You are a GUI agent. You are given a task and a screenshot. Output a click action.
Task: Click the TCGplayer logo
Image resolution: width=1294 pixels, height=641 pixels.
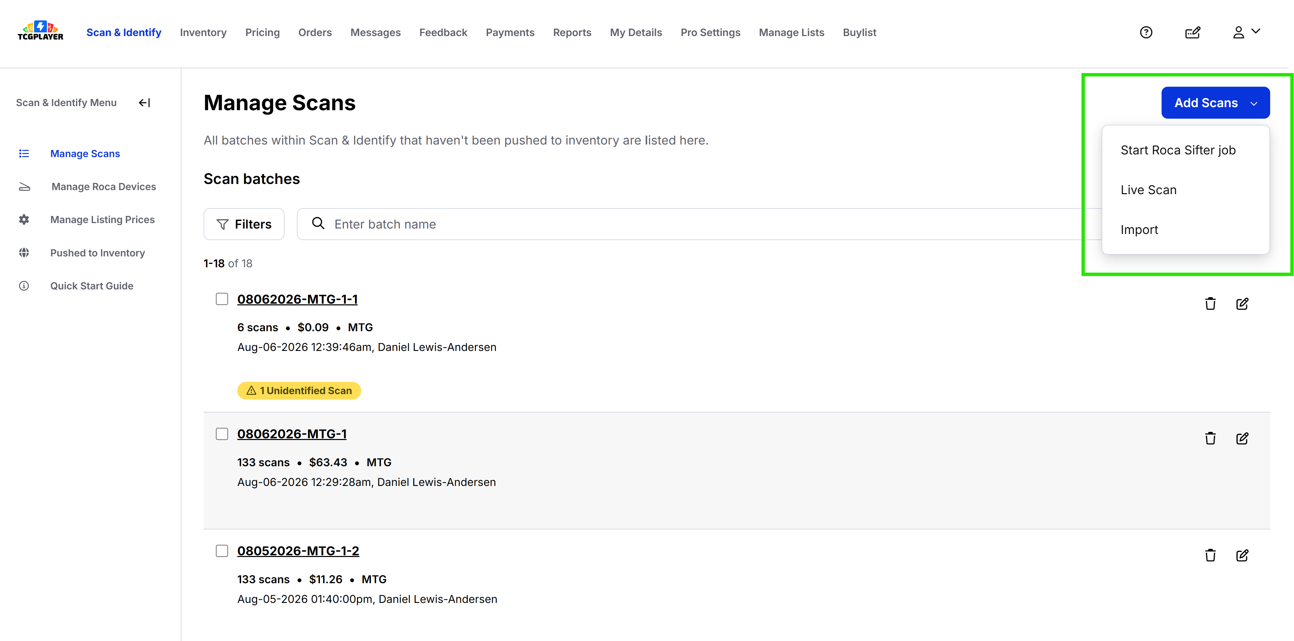[40, 31]
